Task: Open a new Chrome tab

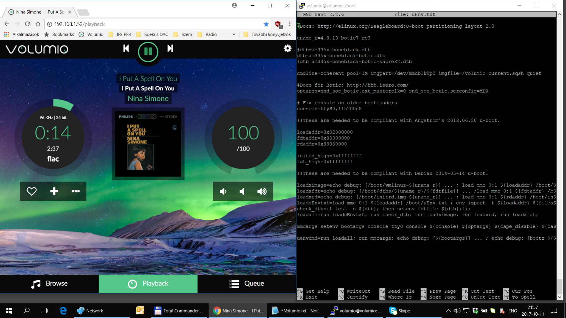Action: pyautogui.click(x=83, y=12)
